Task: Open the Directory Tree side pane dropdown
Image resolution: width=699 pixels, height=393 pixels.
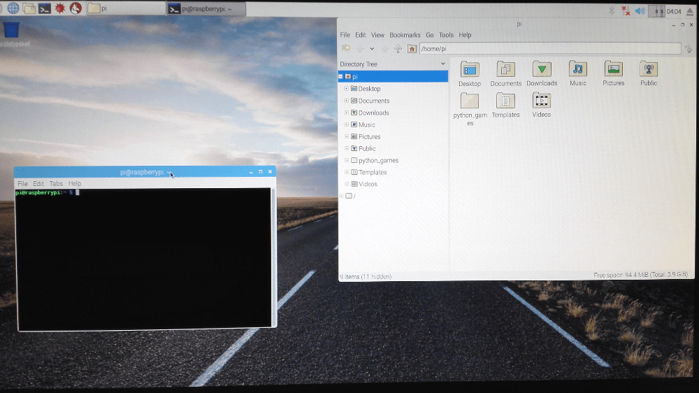Action: 443,64
